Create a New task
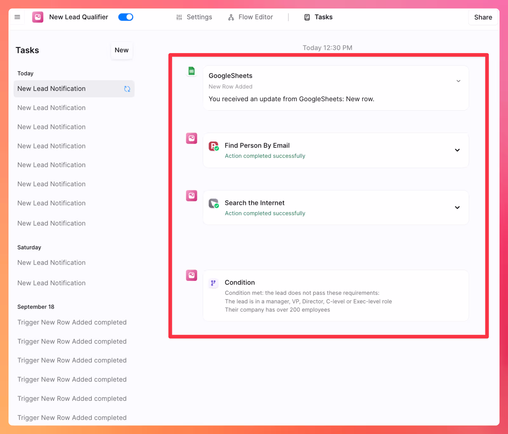Viewport: 508px width, 434px height. click(x=122, y=50)
